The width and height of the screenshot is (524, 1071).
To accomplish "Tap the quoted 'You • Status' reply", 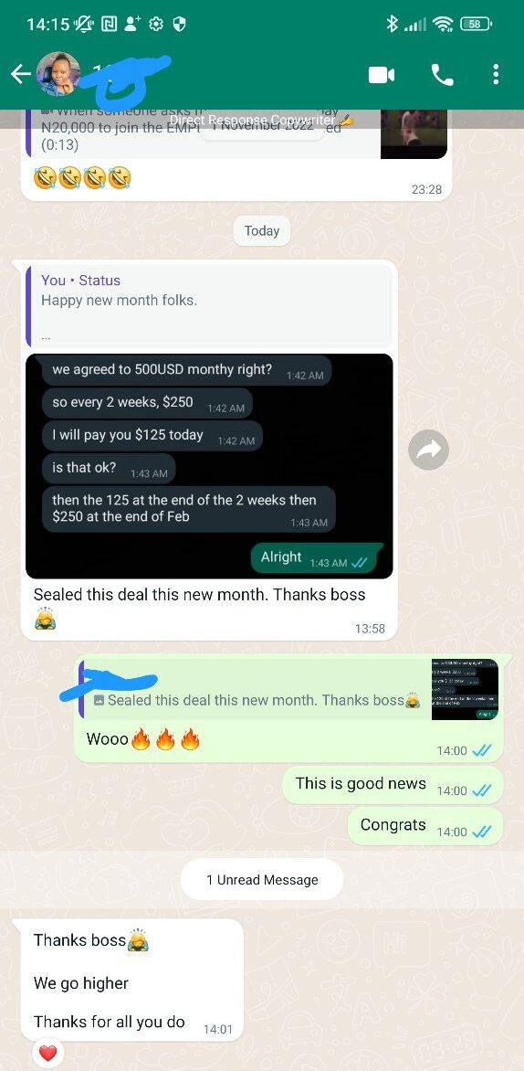I will (x=209, y=306).
